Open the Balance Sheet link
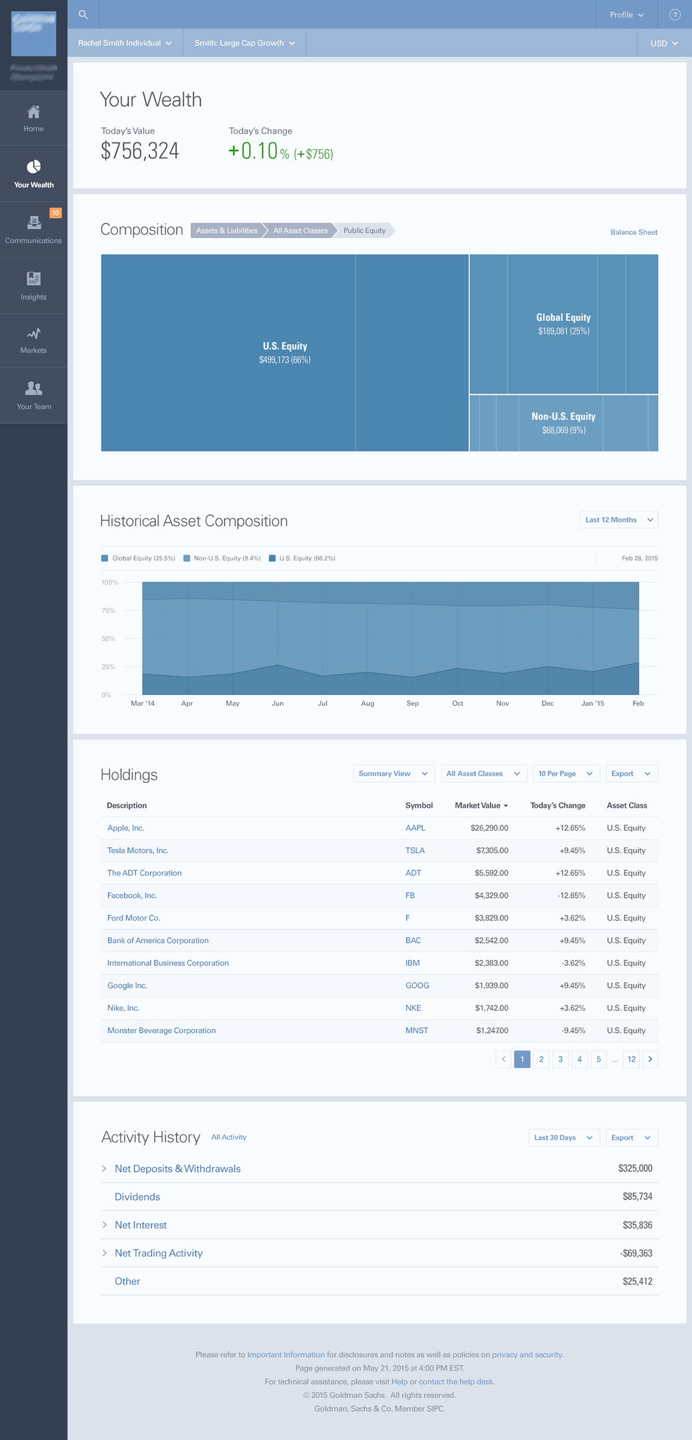 (x=634, y=232)
